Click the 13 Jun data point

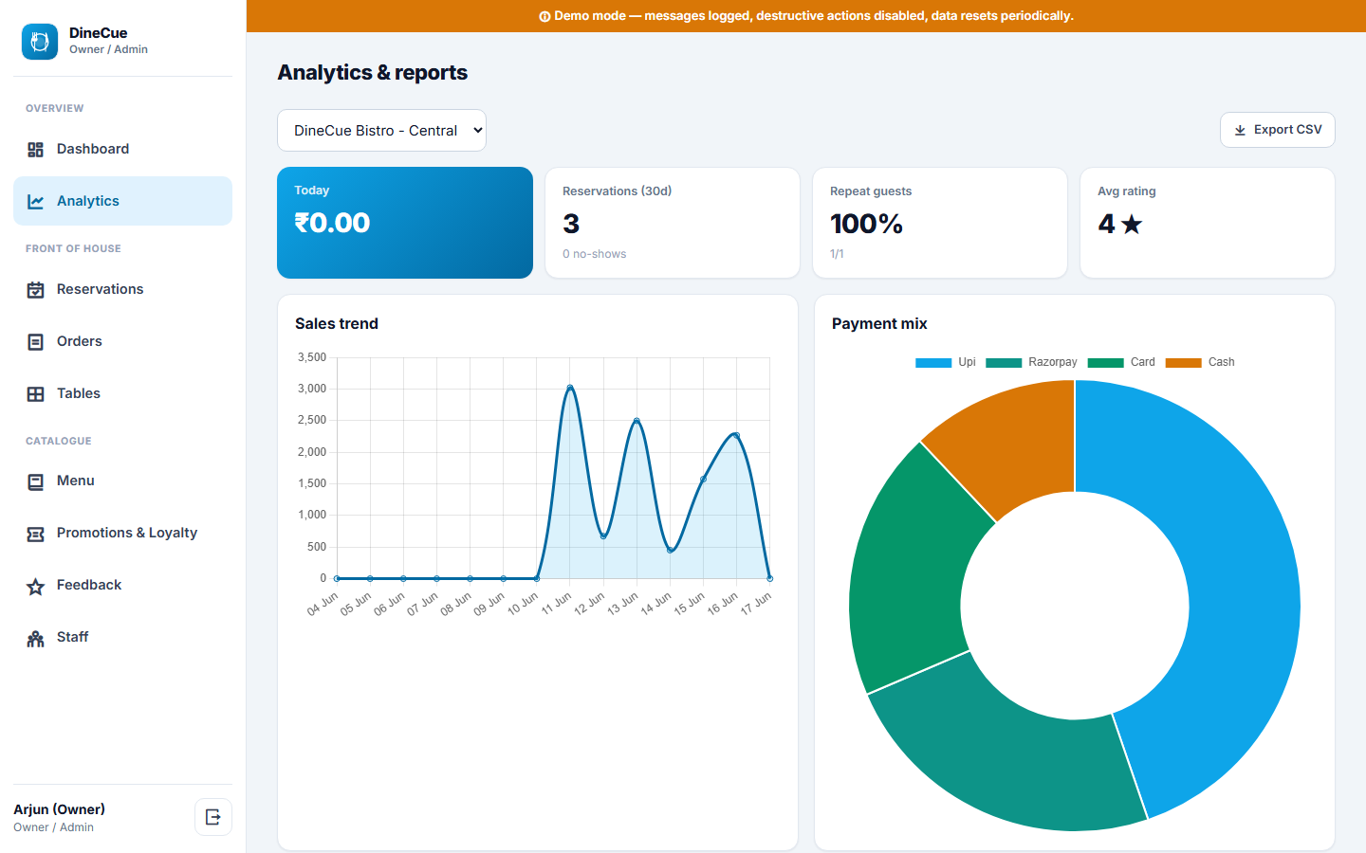point(637,421)
